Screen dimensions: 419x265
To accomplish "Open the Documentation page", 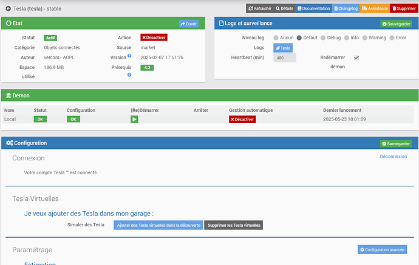I will 314,8.
